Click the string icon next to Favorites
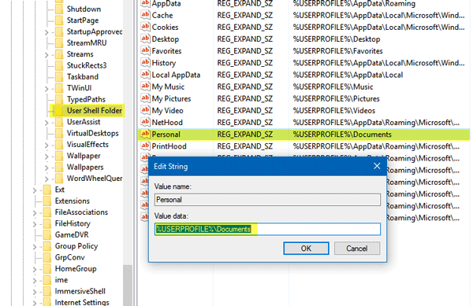The width and height of the screenshot is (473, 306). coord(145,50)
